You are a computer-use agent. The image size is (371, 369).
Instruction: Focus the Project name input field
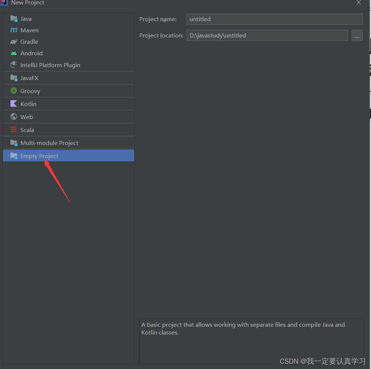(x=274, y=19)
